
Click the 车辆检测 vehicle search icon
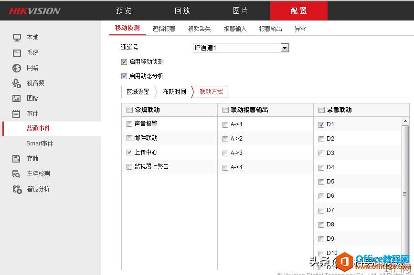16,173
